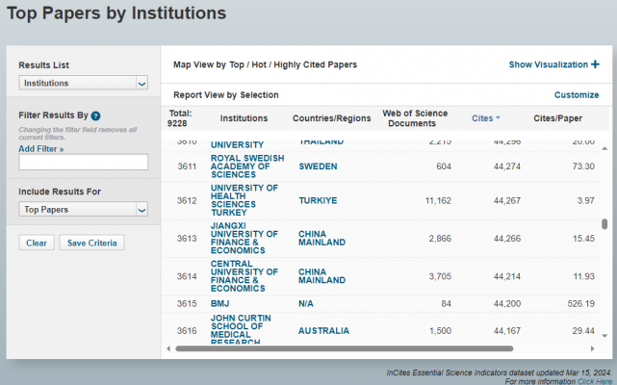Image resolution: width=617 pixels, height=385 pixels.
Task: Open the Customize report link
Action: pos(576,95)
